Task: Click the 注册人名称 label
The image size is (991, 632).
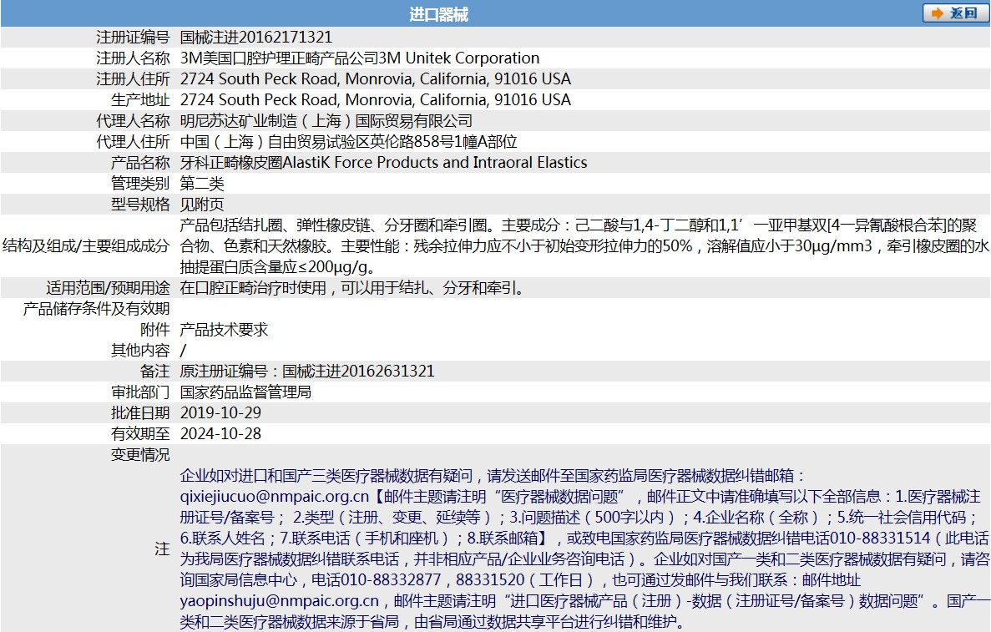Action: point(133,58)
